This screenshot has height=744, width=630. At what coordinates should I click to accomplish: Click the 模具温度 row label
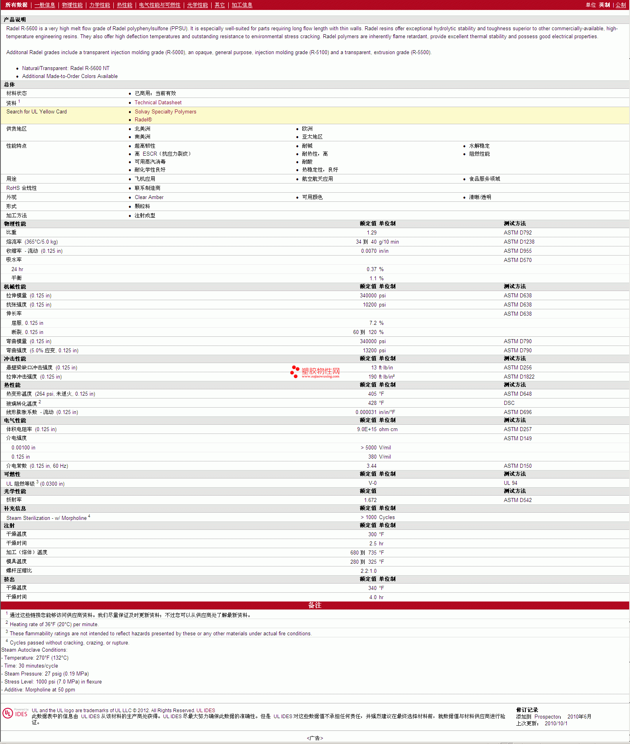pyautogui.click(x=17, y=561)
